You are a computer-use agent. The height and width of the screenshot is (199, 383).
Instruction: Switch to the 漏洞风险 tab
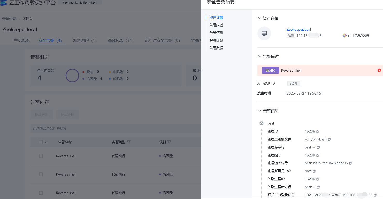point(85,40)
